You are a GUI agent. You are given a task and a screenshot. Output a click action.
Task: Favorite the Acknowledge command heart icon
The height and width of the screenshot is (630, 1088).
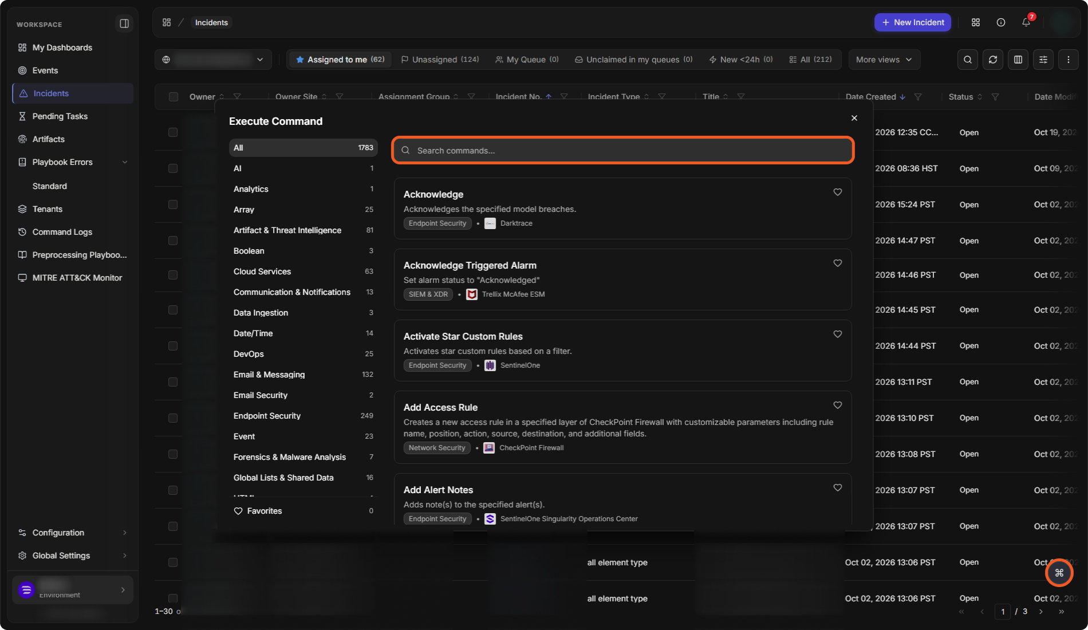(x=838, y=192)
